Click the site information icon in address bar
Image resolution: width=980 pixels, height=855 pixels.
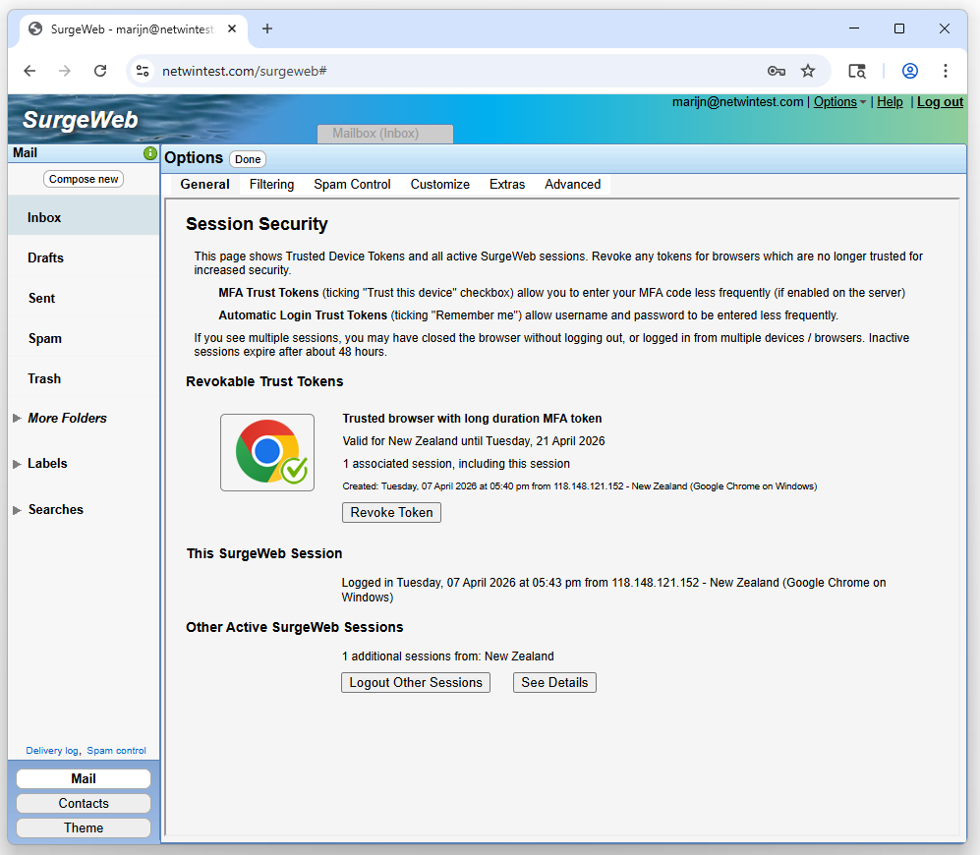(144, 71)
